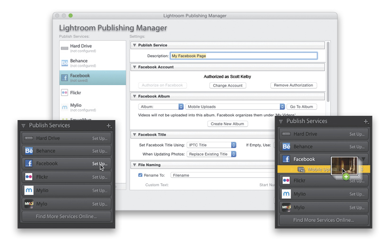Image resolution: width=390 pixels, height=242 pixels.
Task: Select Flickr in Publishing Manager services list
Action: pyautogui.click(x=76, y=93)
